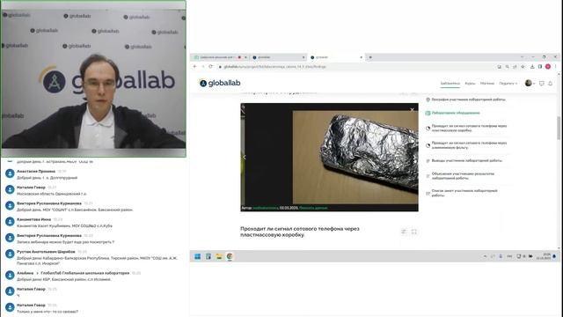Click avatar next to Канаметова Инна message
The width and height of the screenshot is (563, 317).
pyautogui.click(x=10, y=222)
